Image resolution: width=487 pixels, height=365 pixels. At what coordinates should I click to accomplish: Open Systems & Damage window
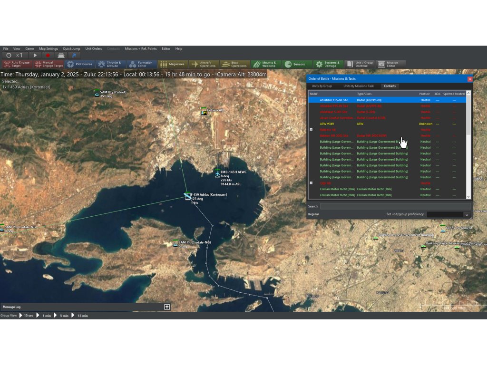(x=327, y=64)
